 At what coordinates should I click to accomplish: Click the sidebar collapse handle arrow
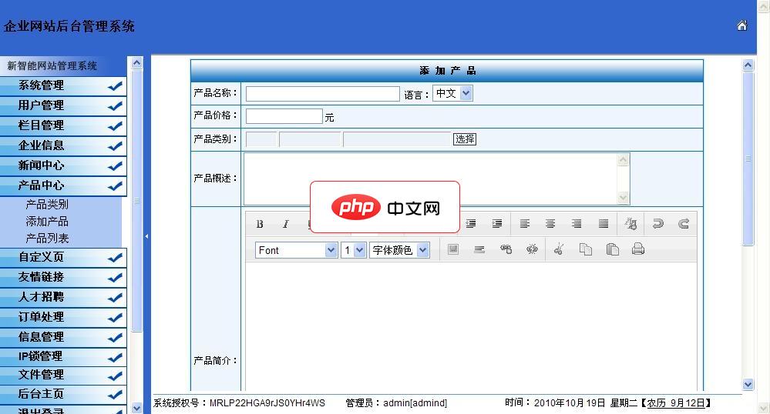(146, 236)
